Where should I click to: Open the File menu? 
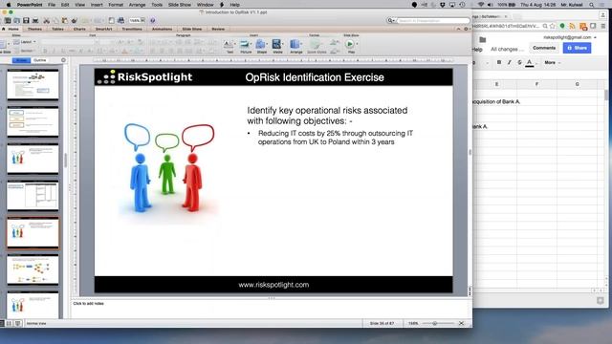[52, 5]
